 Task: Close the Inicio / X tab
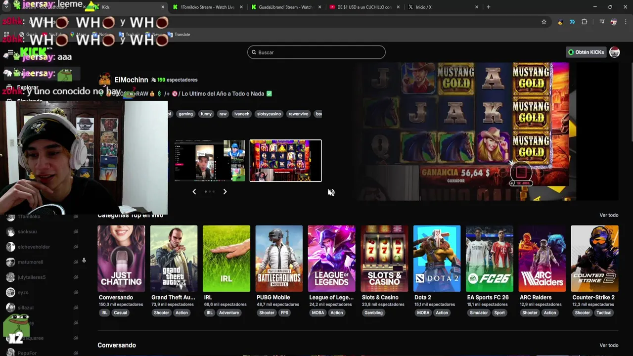click(x=477, y=7)
